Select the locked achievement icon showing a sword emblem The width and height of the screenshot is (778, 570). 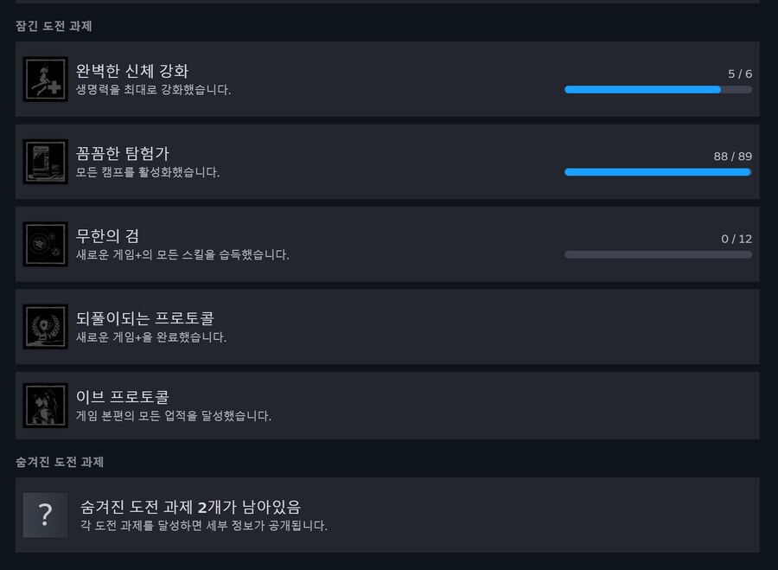click(45, 244)
